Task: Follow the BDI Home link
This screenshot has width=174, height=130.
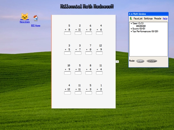Action: [x=36, y=26]
